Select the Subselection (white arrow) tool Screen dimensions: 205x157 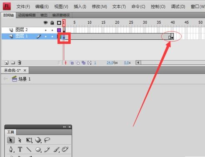(x=20, y=140)
